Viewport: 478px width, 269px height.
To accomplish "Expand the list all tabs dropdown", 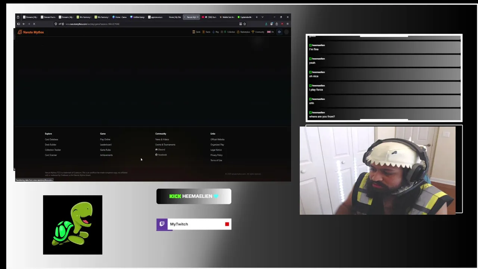I will 263,17.
